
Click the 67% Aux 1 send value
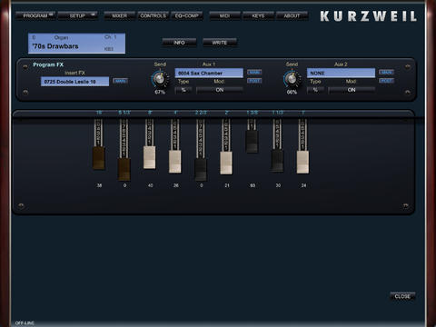[160, 92]
